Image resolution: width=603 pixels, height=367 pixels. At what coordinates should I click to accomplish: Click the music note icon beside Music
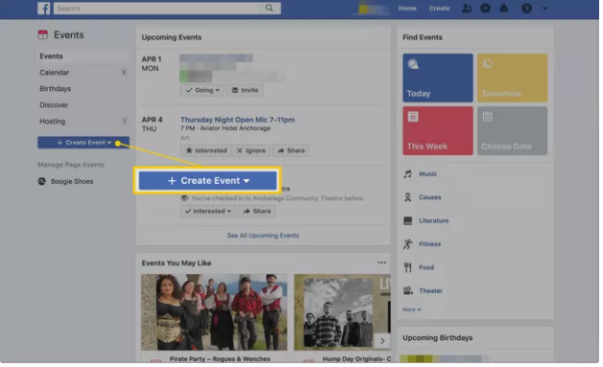tap(408, 173)
